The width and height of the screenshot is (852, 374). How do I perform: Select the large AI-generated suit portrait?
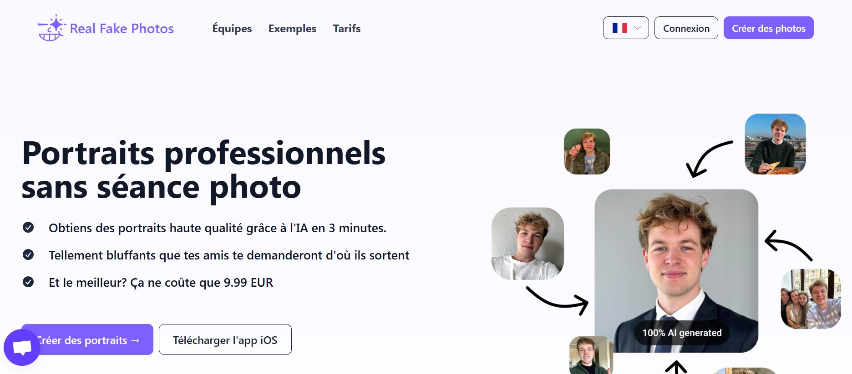tap(676, 254)
